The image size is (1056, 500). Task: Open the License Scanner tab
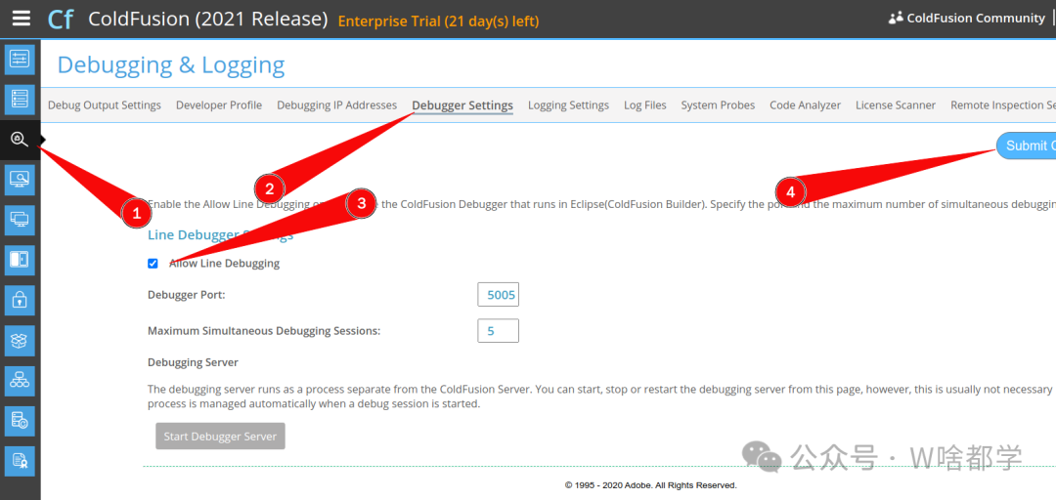[x=896, y=104]
